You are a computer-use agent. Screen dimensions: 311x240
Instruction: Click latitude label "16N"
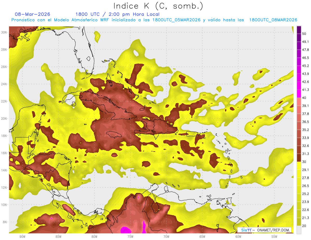4,153
